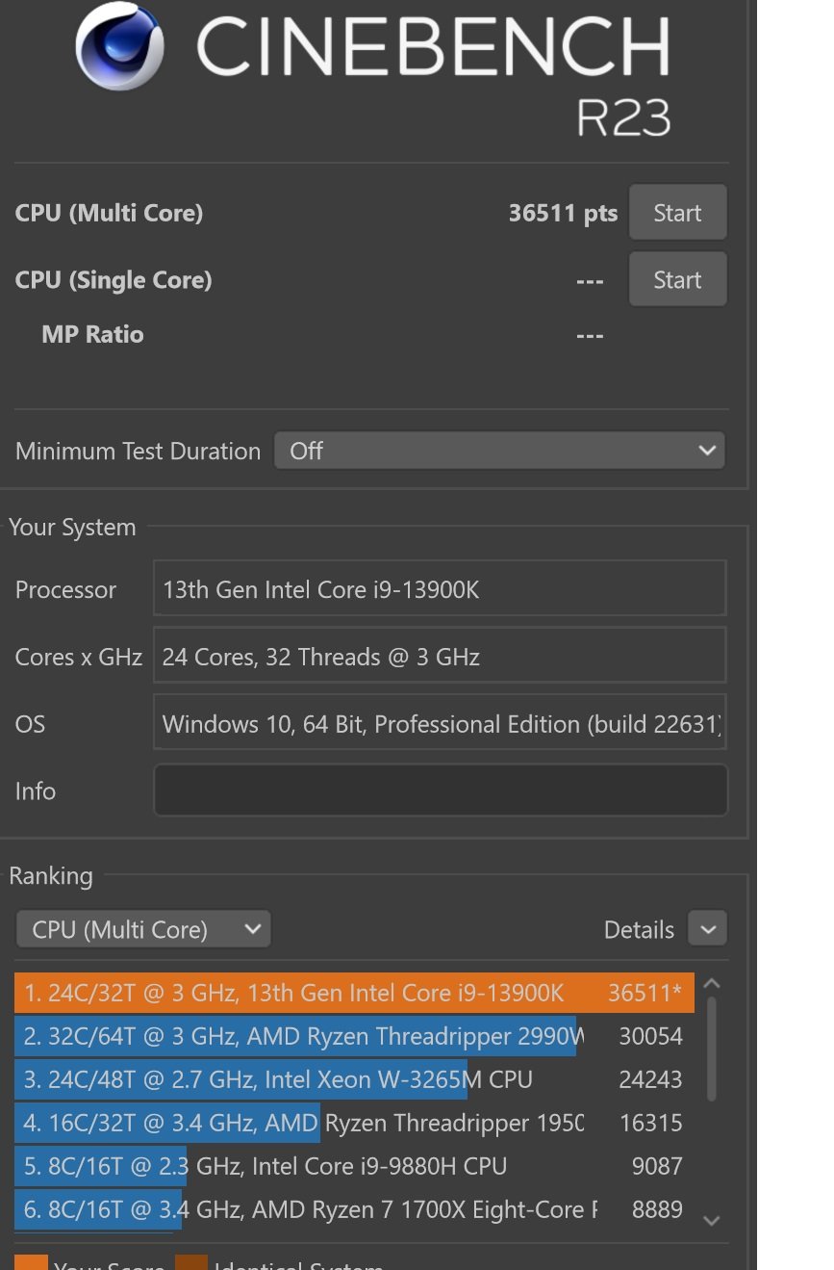The height and width of the screenshot is (1270, 834).
Task: Open the Minimum Test Duration dropdown
Action: [x=500, y=451]
